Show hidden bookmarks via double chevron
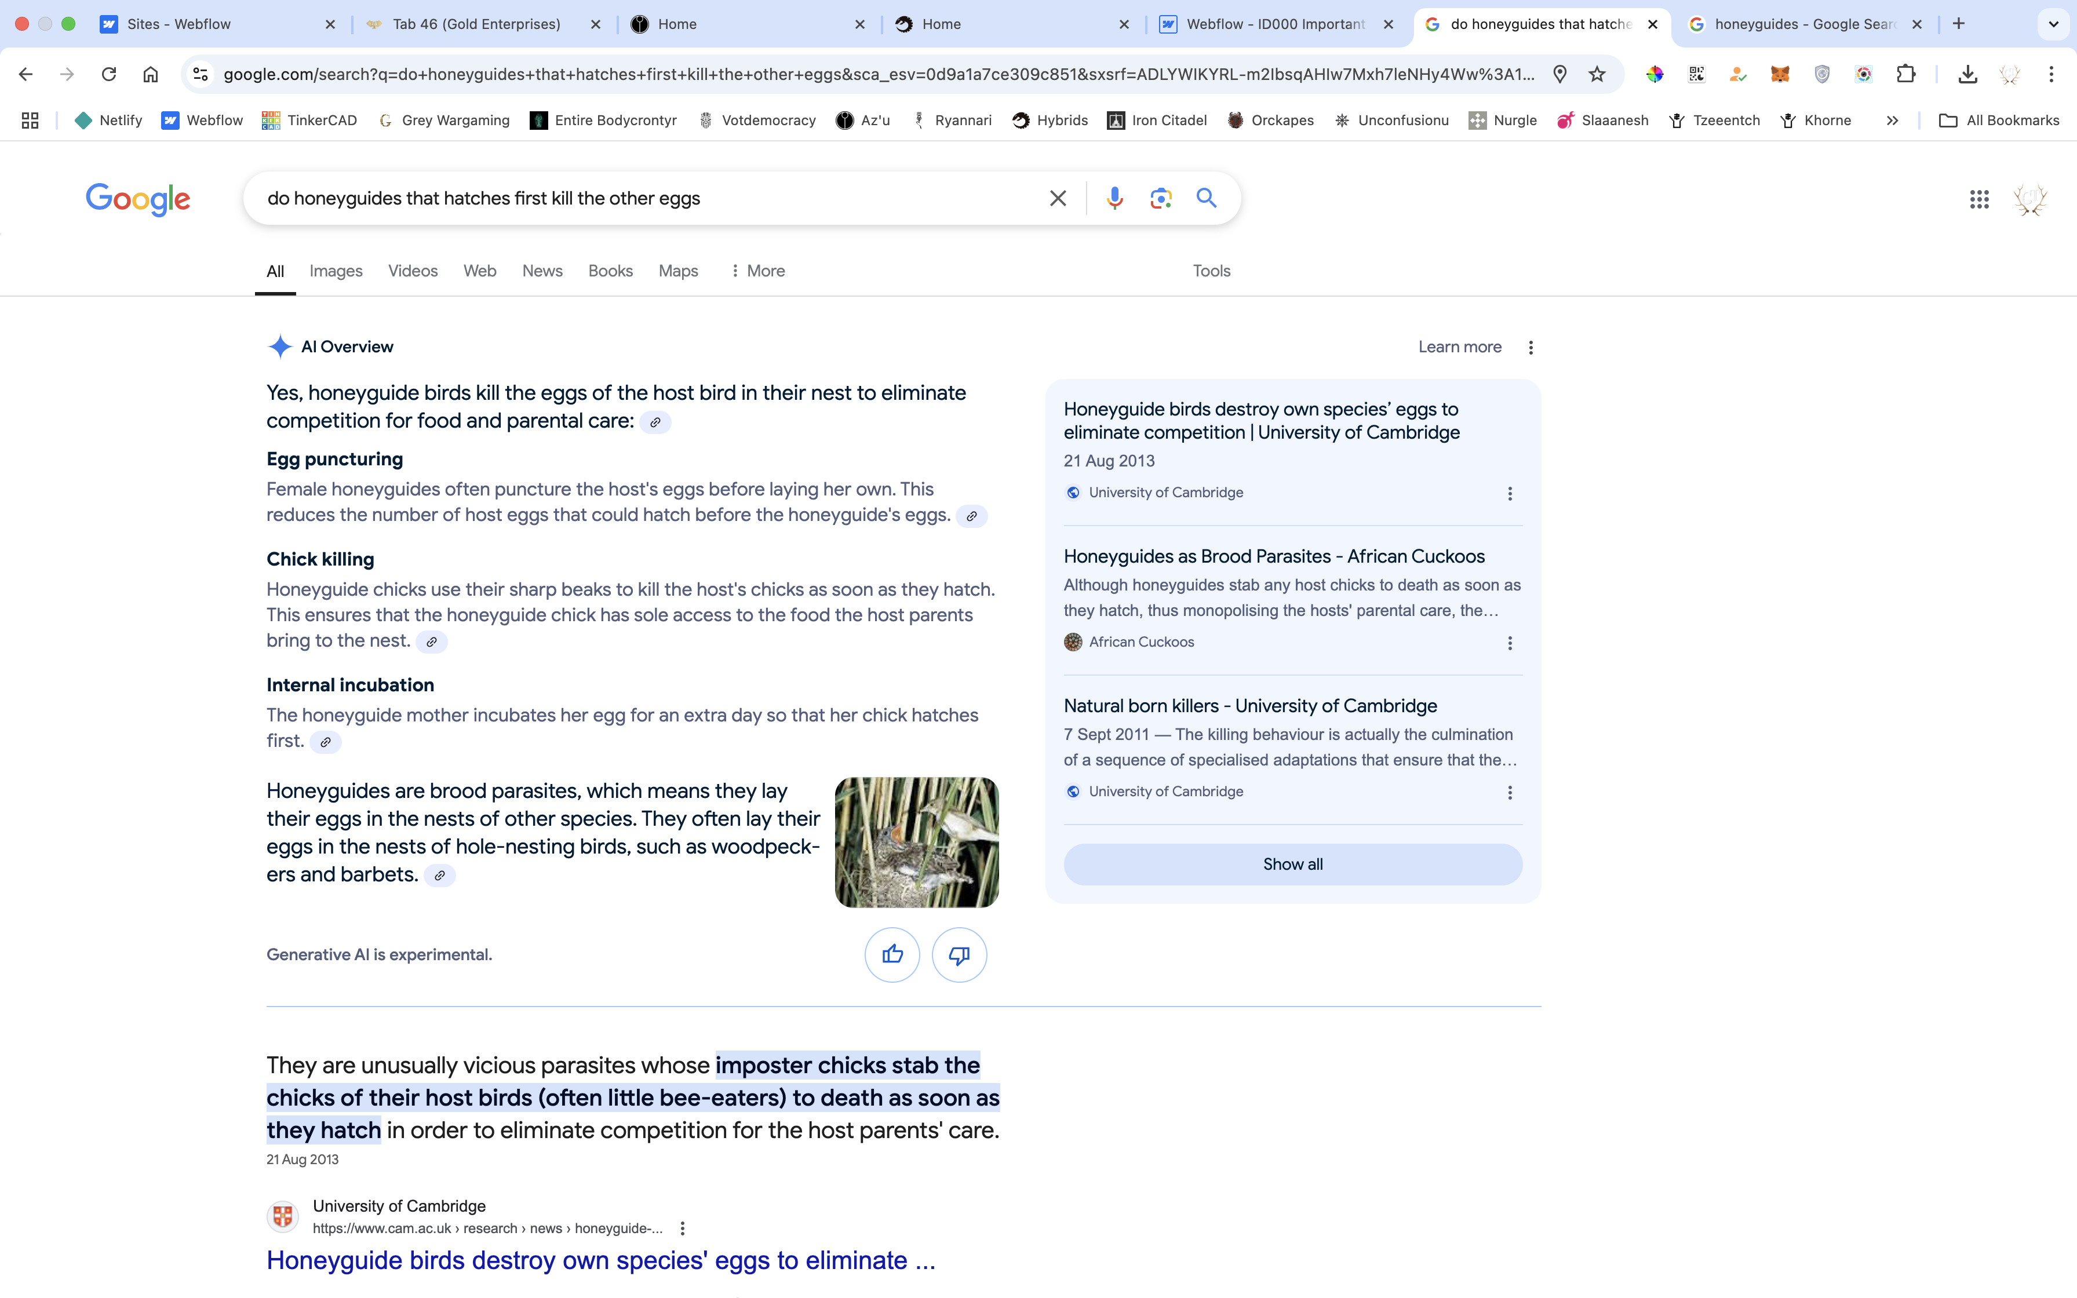Image resolution: width=2077 pixels, height=1298 pixels. click(1892, 121)
